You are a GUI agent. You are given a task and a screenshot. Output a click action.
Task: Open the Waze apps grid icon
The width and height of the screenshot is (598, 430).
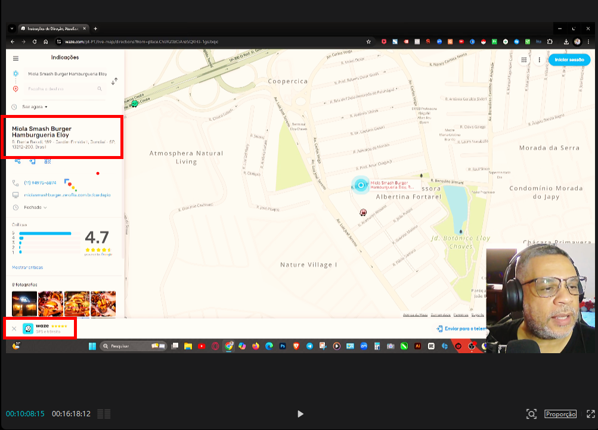(524, 60)
